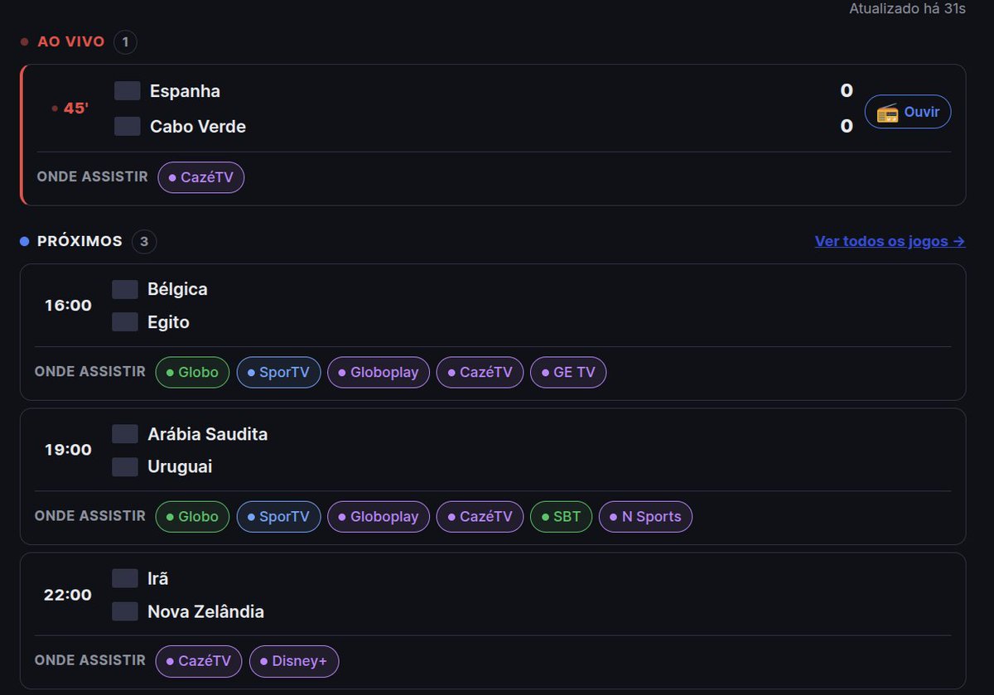Screen dimensions: 994x695
Task: Click the PRÓXIMOS section heading
Action: tap(80, 241)
